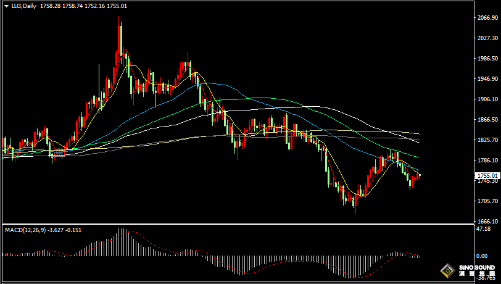Click the dropdown triangle beside LLG,Daily
The height and width of the screenshot is (284, 501).
click(x=6, y=6)
